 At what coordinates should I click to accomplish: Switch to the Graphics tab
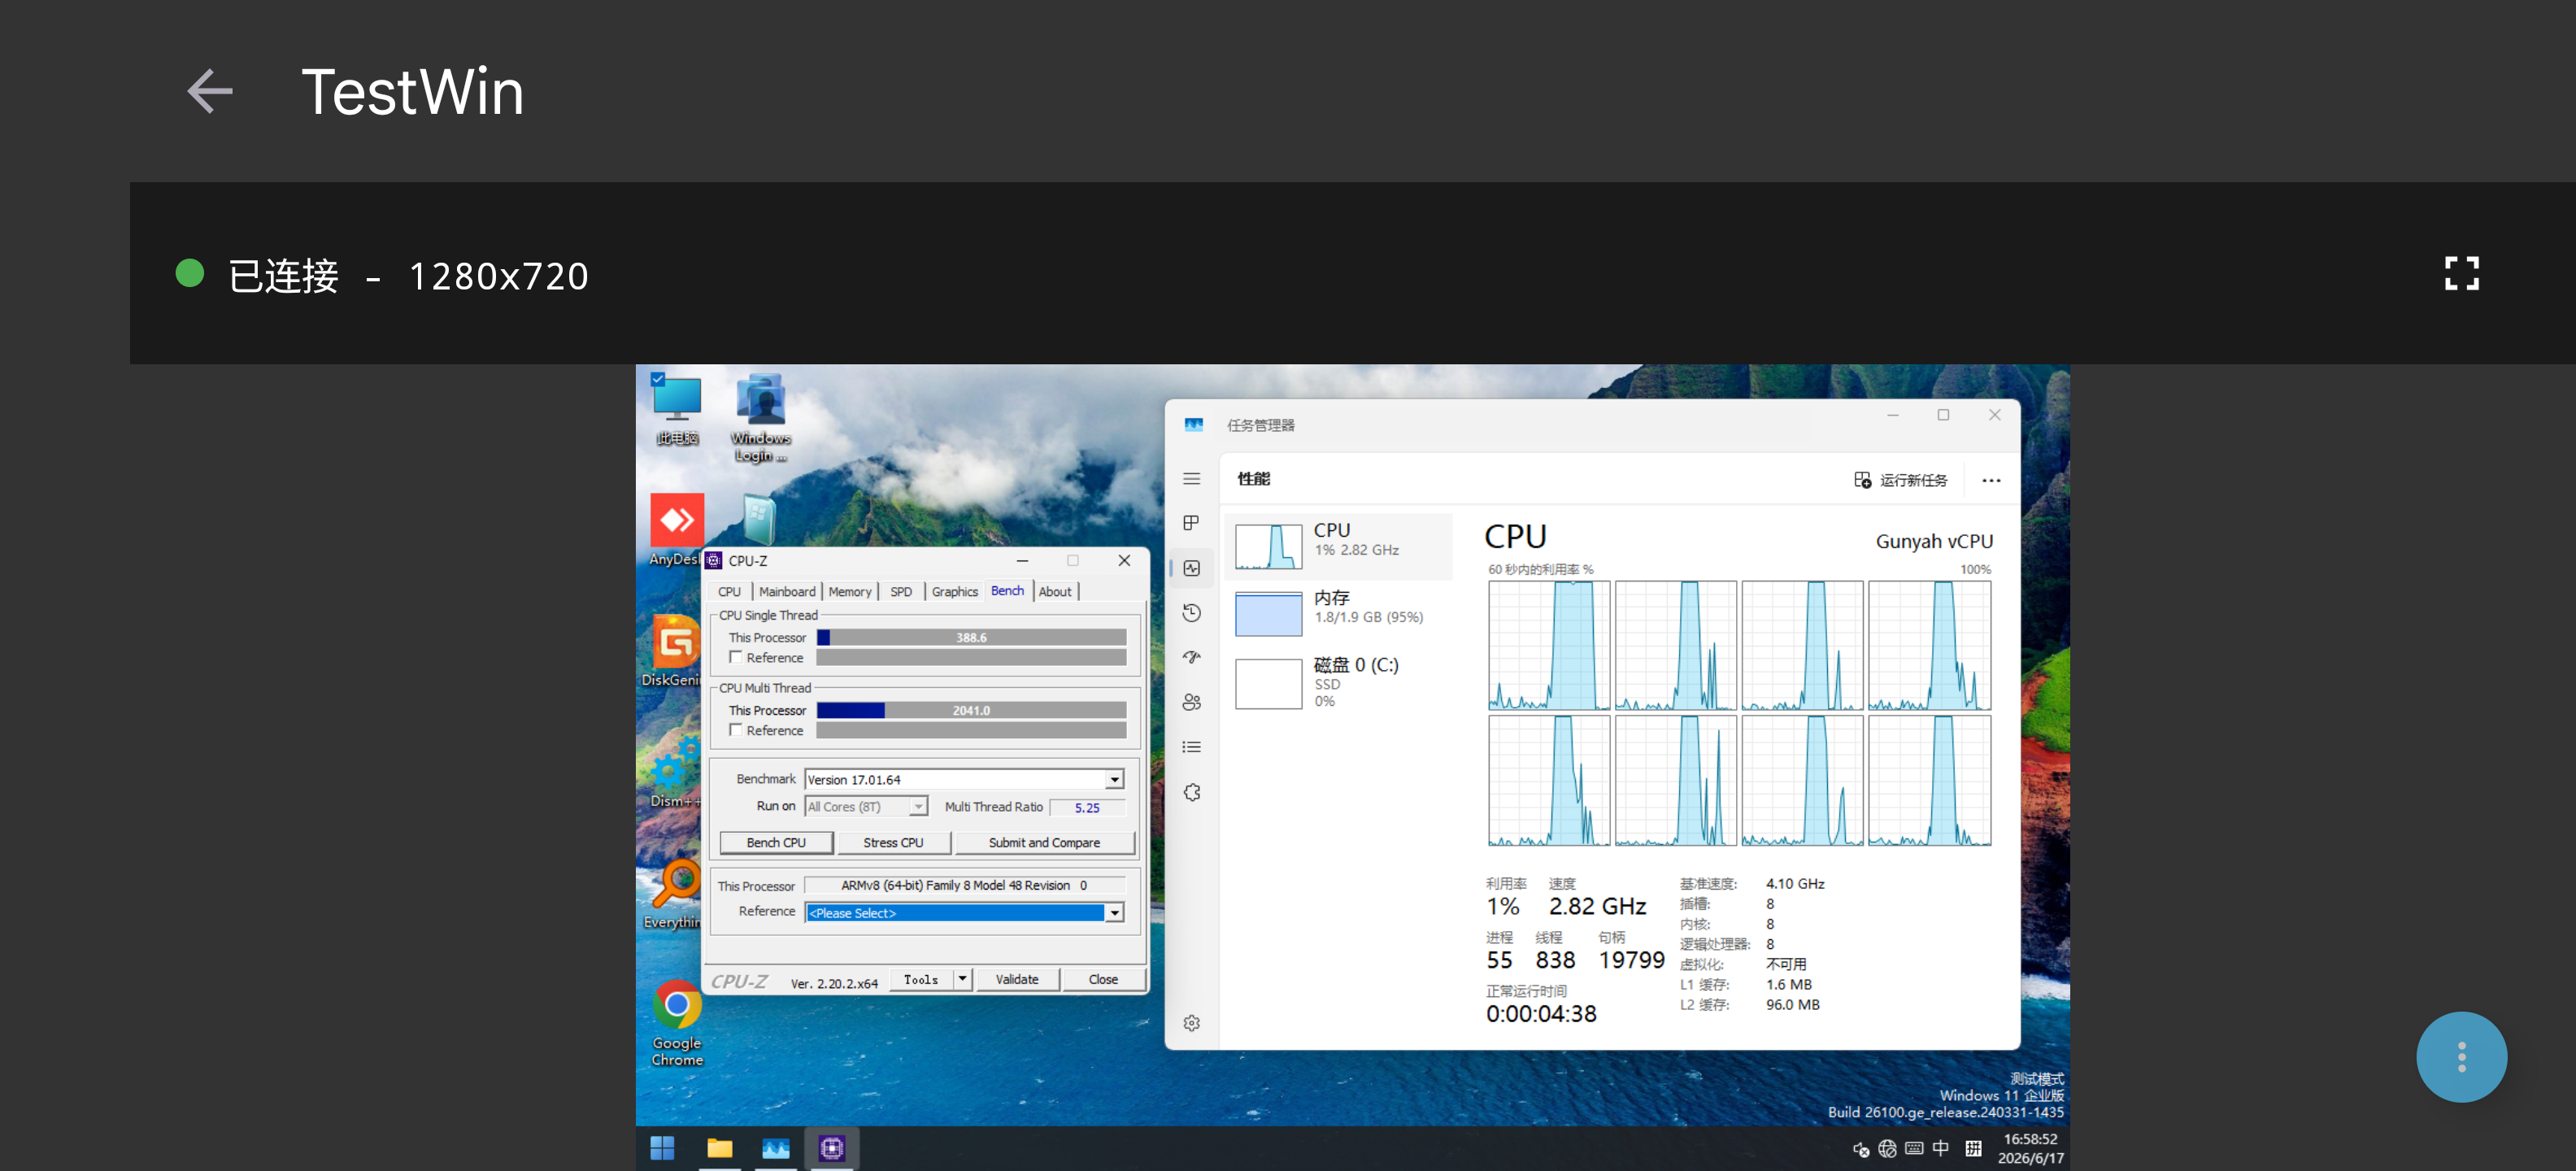coord(955,592)
